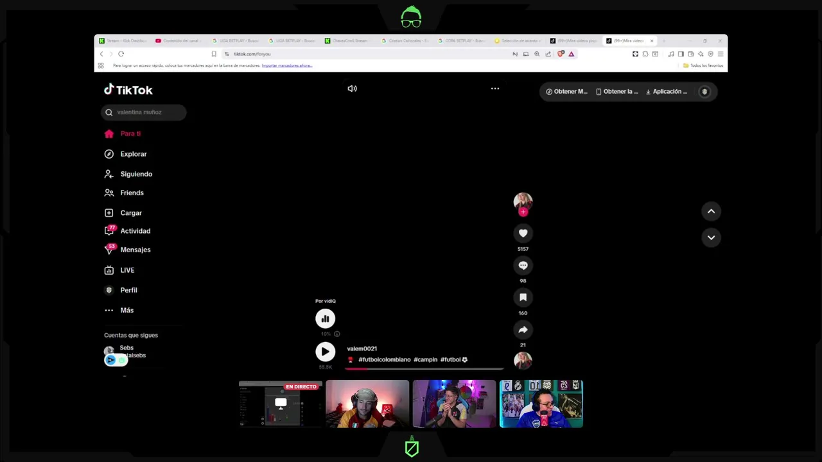Viewport: 822px width, 462px height.
Task: Open Friends in TikTok sidebar
Action: (x=124, y=193)
